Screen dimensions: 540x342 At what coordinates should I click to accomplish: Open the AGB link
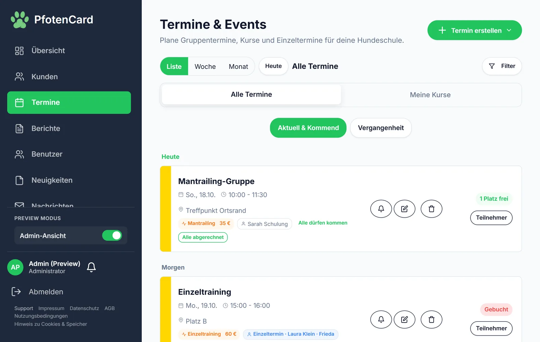tap(109, 308)
